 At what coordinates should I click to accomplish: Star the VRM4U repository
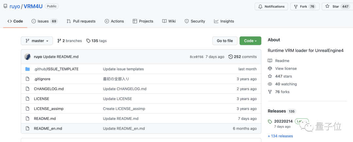pyautogui.click(x=336, y=7)
